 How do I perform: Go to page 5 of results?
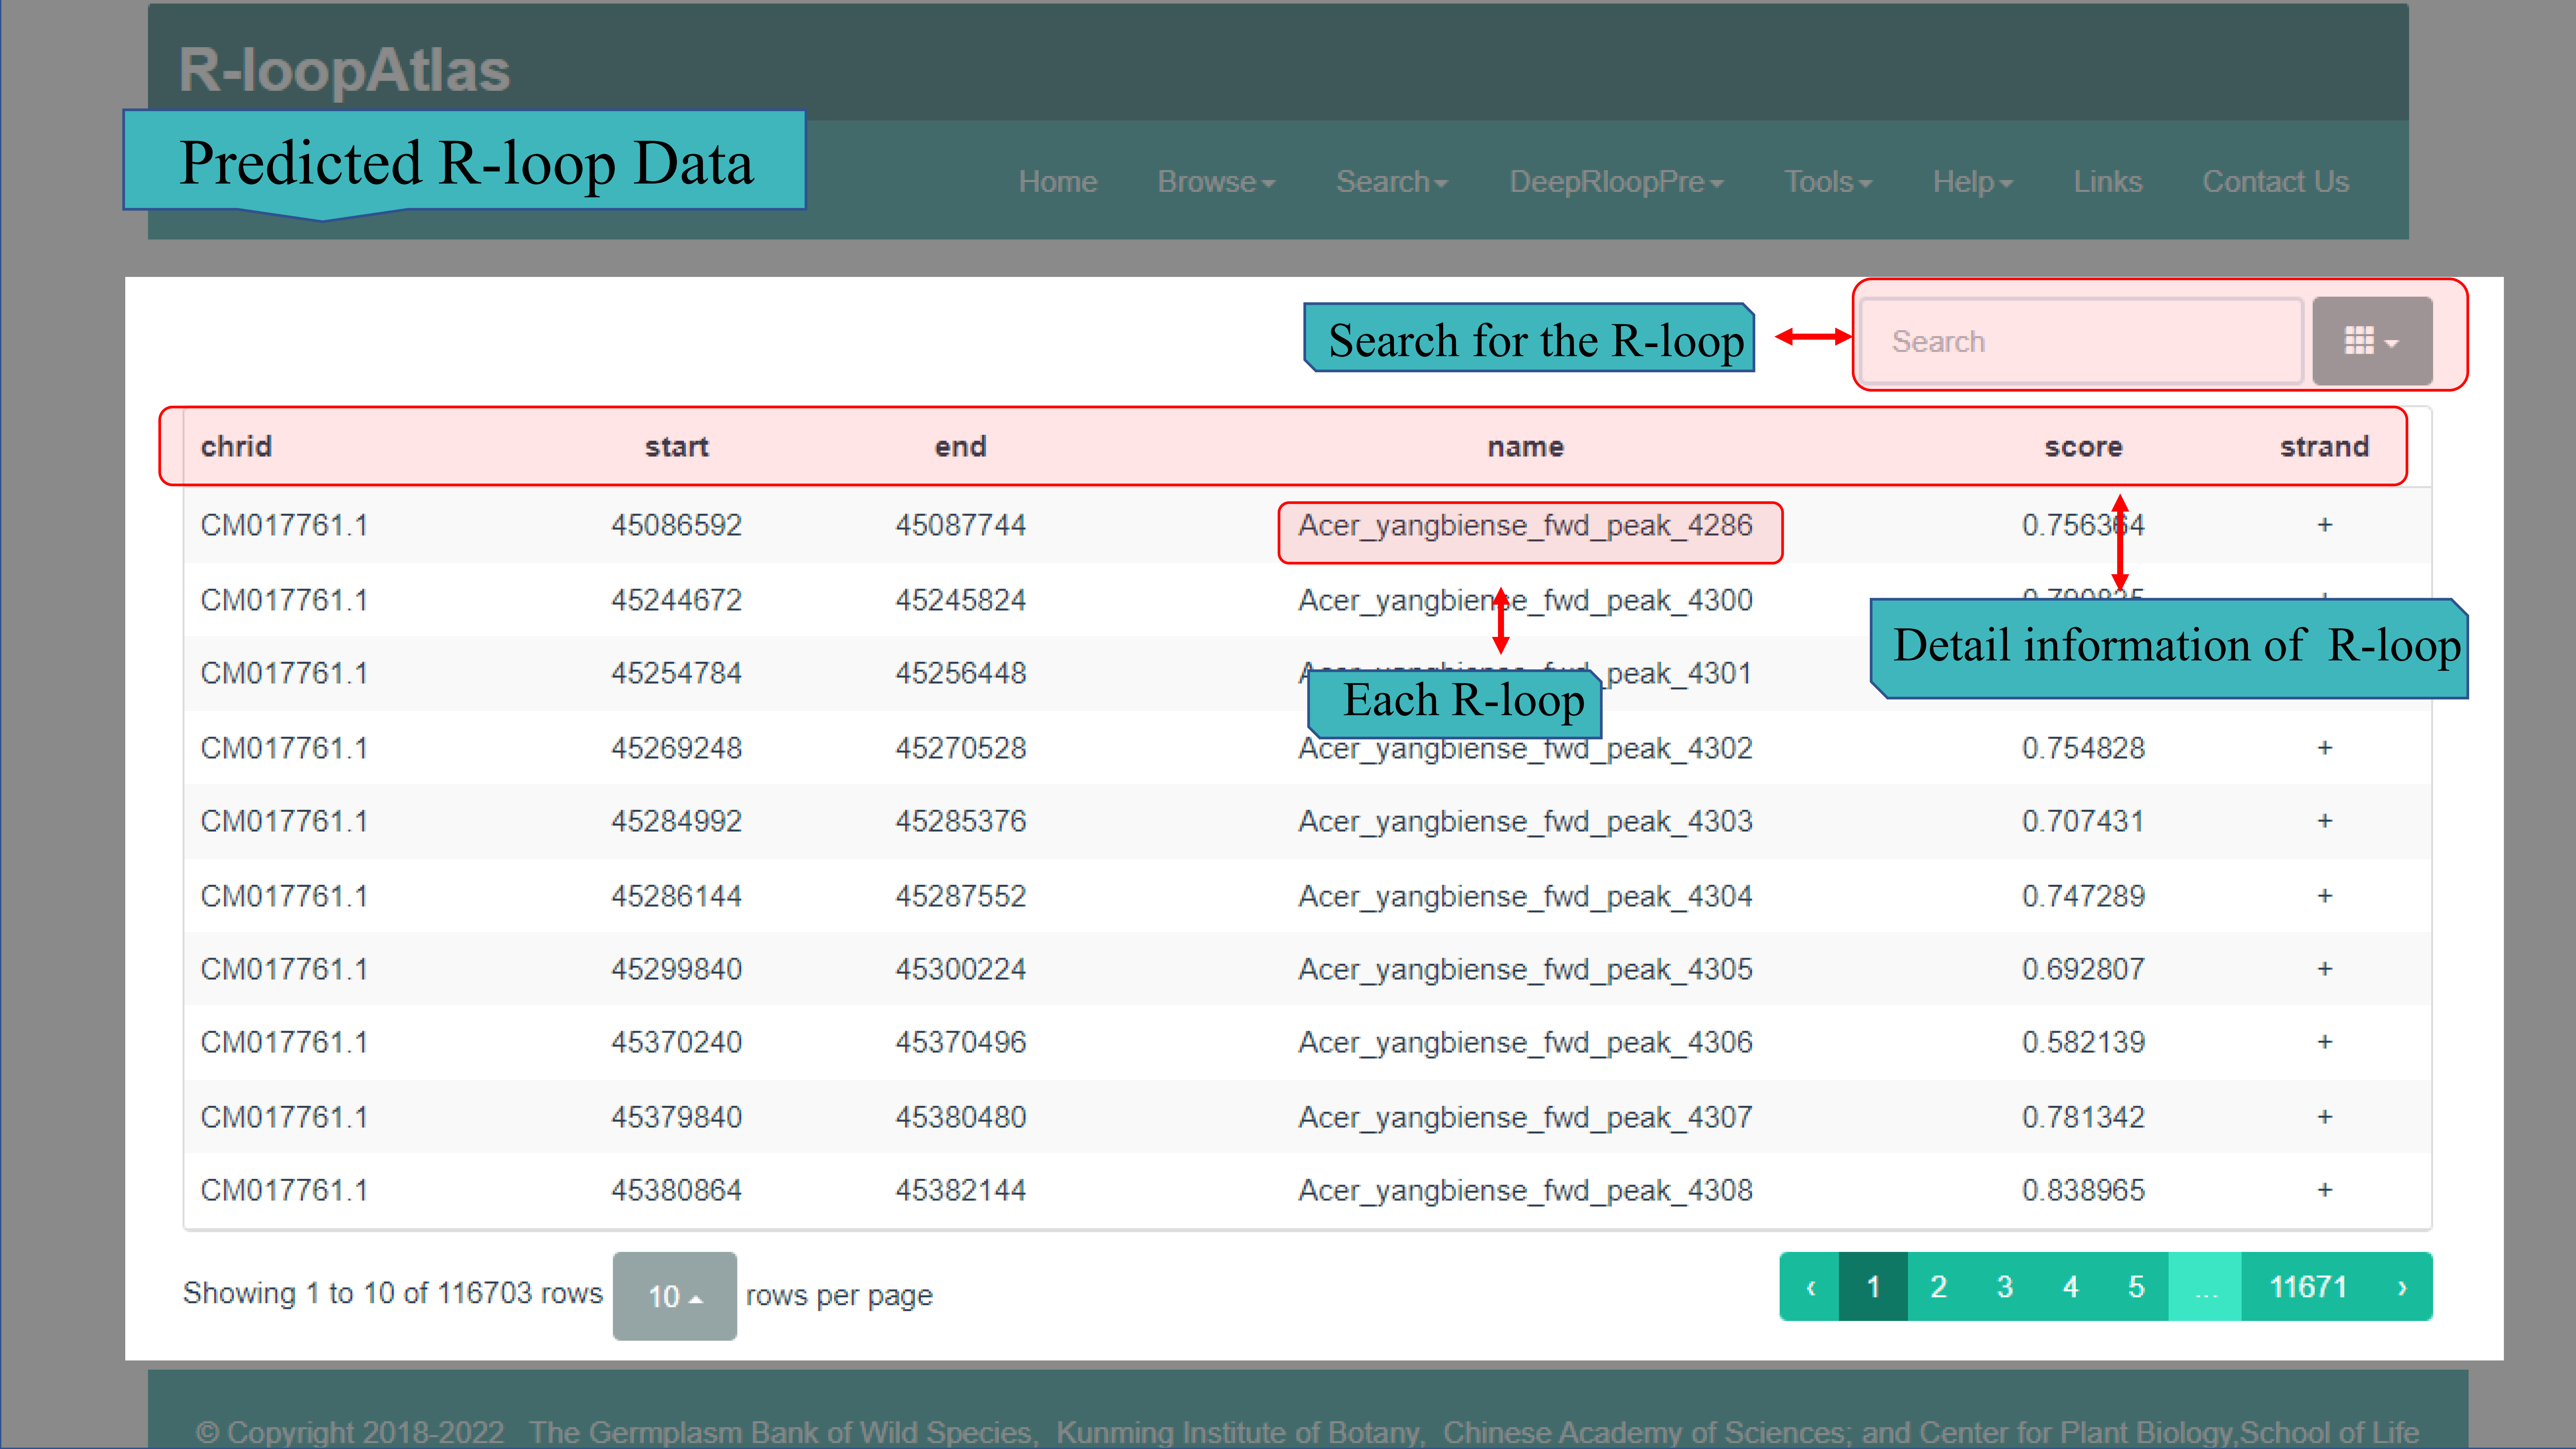[x=2136, y=1287]
